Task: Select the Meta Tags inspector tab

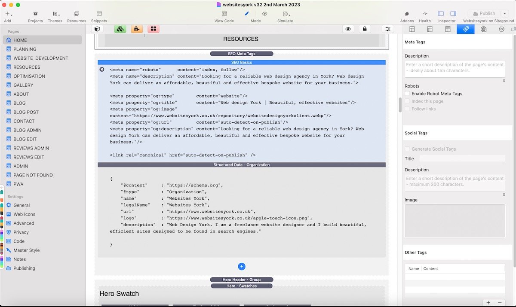Action: (x=465, y=29)
